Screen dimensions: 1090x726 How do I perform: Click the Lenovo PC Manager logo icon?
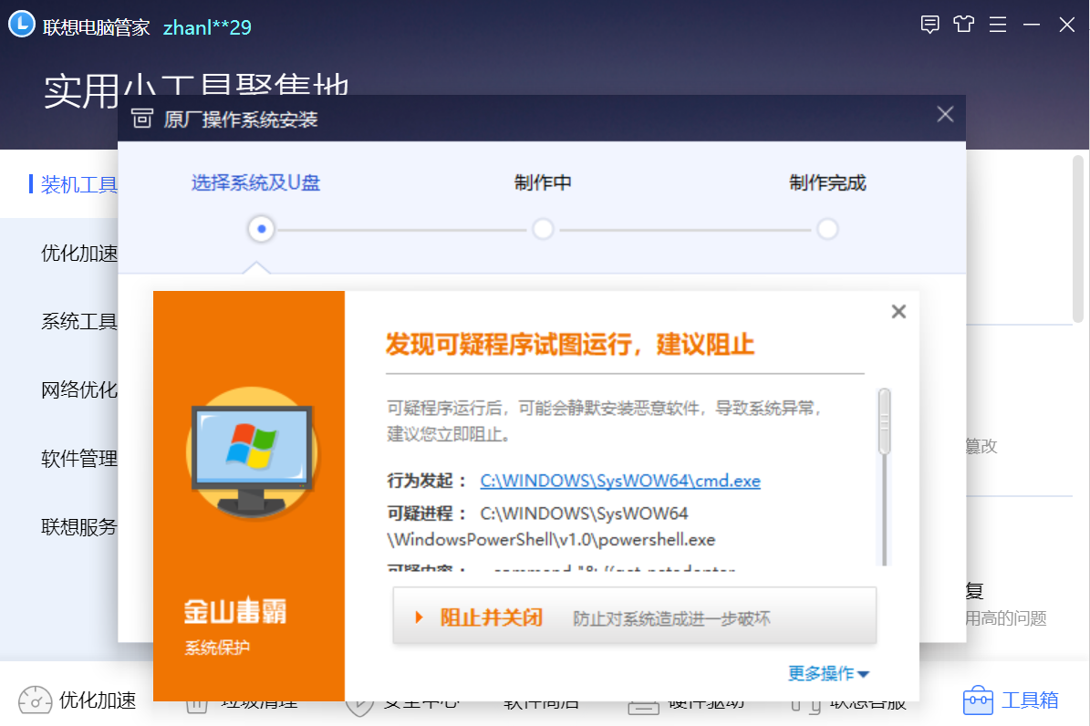(x=22, y=24)
